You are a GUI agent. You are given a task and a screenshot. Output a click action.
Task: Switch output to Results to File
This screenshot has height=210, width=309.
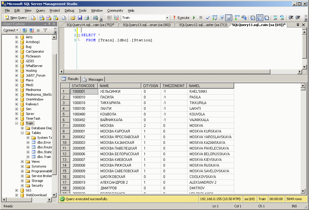click(x=266, y=18)
